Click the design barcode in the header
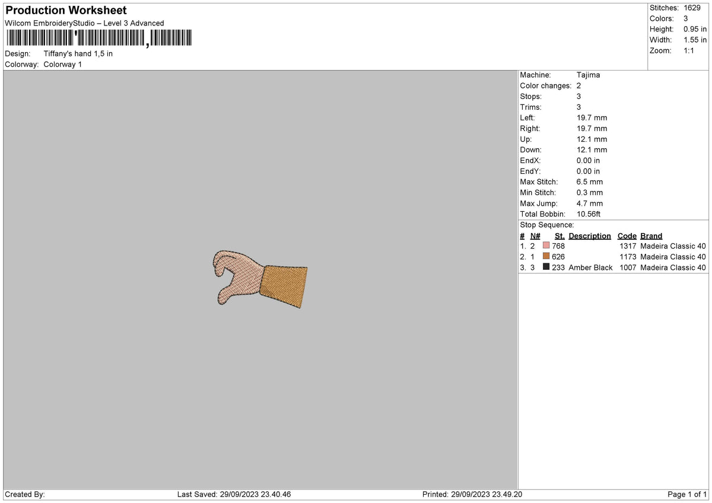The height and width of the screenshot is (503, 712). (98, 39)
